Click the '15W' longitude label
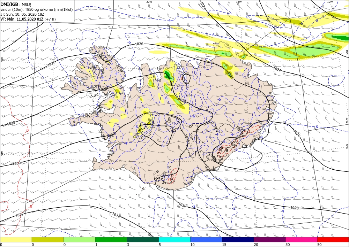 239,2
